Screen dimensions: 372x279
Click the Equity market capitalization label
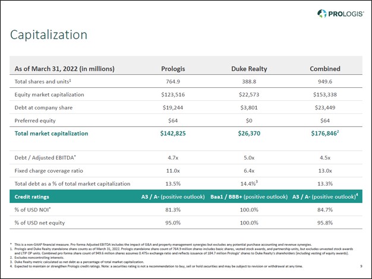point(49,94)
